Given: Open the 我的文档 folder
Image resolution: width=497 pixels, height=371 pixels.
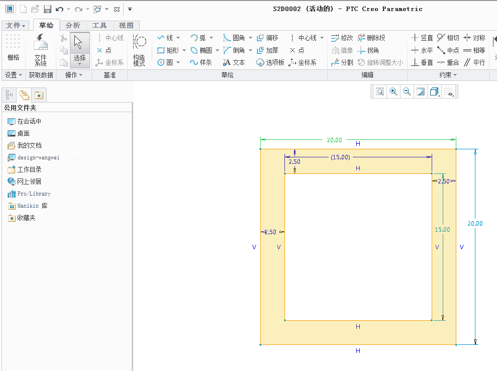Looking at the screenshot, I should [25, 146].
